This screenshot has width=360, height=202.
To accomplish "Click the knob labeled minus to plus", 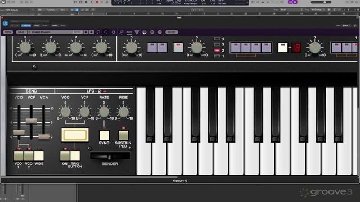I will click(76, 48).
